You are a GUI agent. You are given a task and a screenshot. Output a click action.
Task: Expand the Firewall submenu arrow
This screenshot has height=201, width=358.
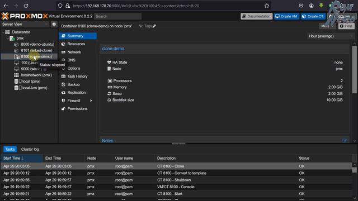[91, 100]
